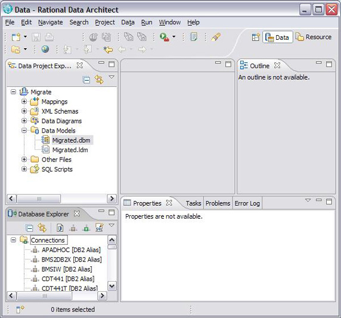Click Database Explorer vertical scrollbar down arrow
This screenshot has width=341, height=318.
(x=112, y=286)
